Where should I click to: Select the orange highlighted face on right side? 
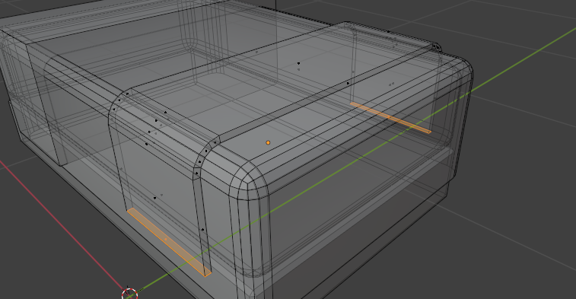390,118
